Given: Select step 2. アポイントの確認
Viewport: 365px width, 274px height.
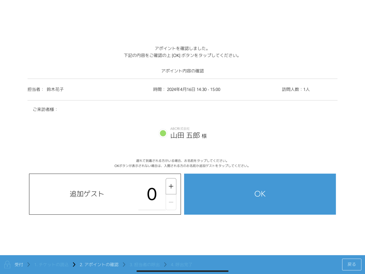Looking at the screenshot, I should pyautogui.click(x=99, y=265).
